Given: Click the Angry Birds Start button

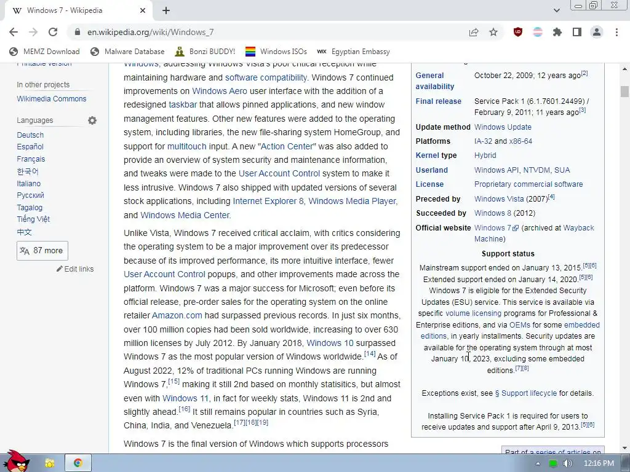Looking at the screenshot, I should (15, 461).
